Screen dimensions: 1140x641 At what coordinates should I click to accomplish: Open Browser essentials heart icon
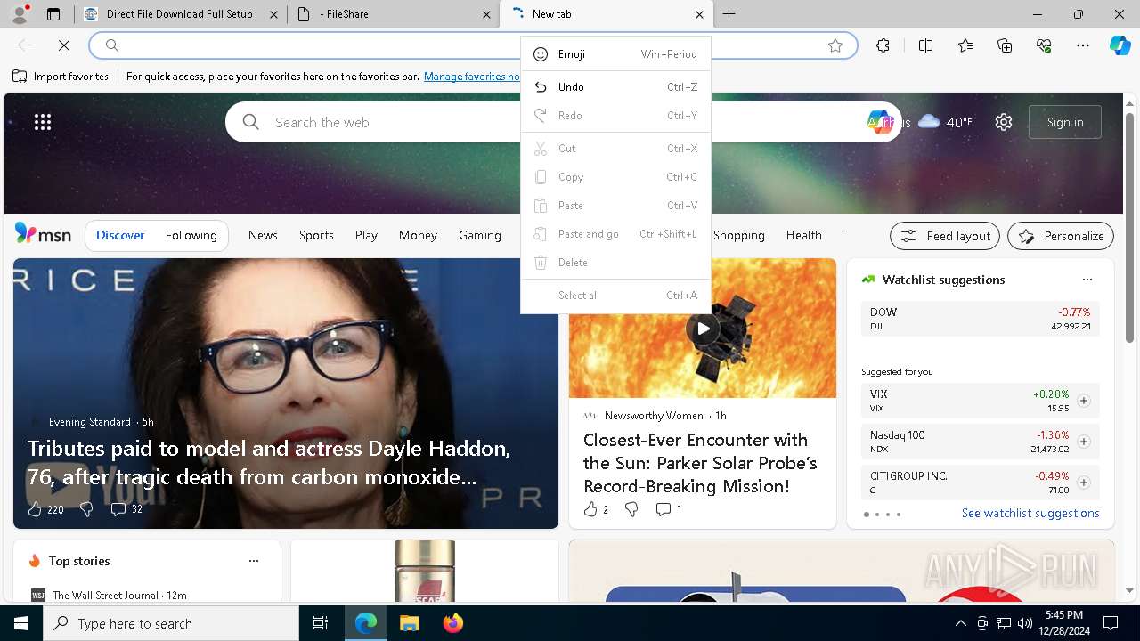(x=1044, y=45)
